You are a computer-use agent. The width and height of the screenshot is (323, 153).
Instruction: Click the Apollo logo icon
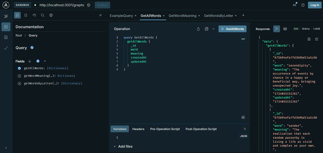[6, 5]
